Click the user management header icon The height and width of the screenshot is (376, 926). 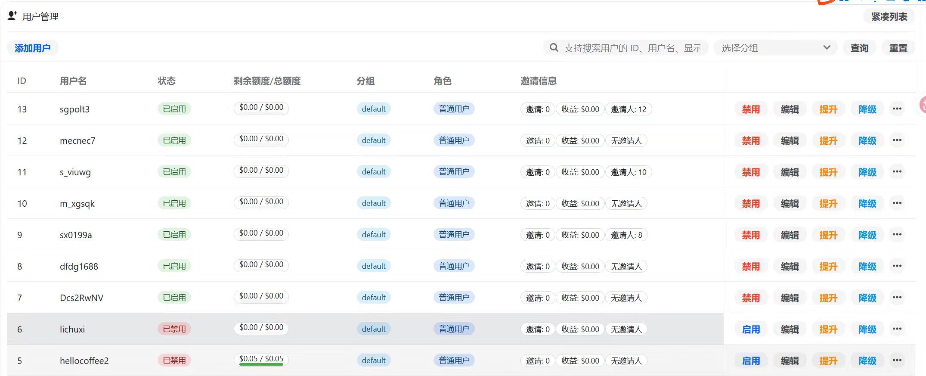(12, 16)
